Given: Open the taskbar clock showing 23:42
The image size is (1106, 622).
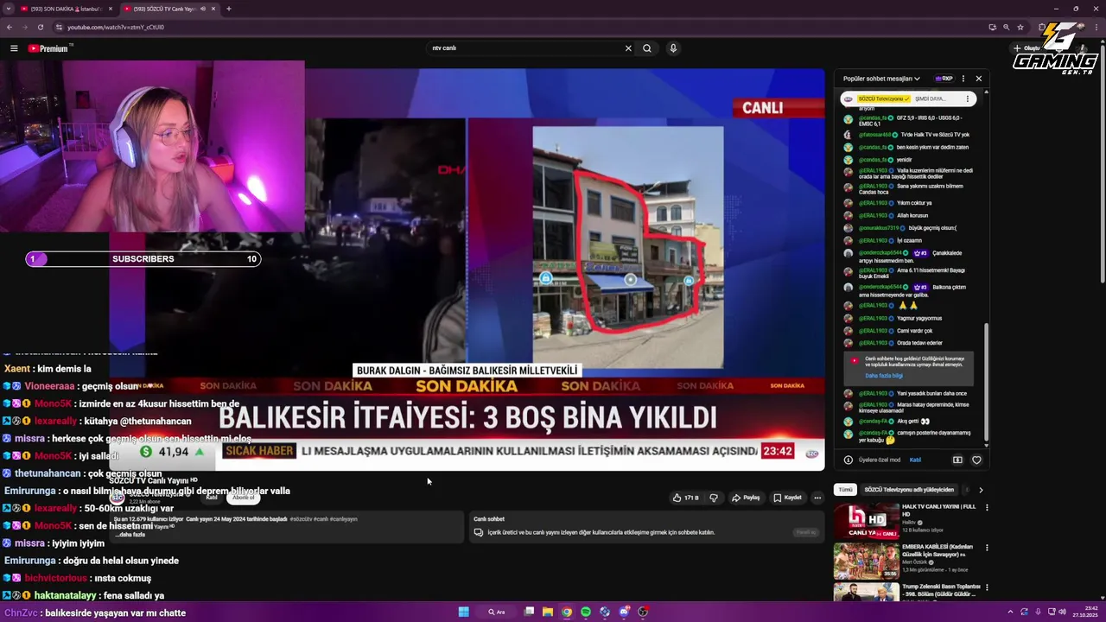Looking at the screenshot, I should 1087,612.
